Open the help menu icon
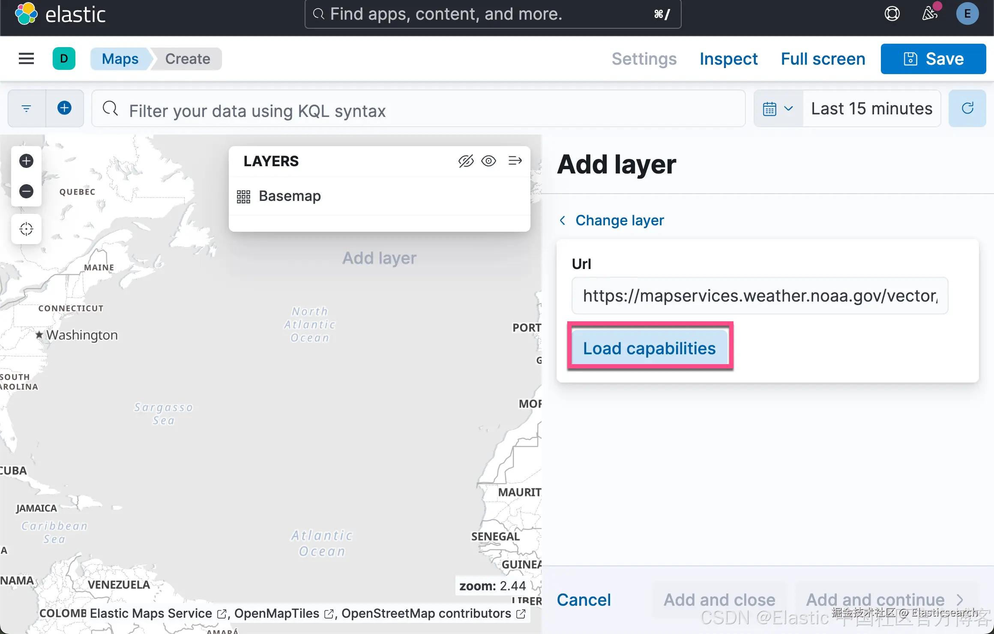The height and width of the screenshot is (634, 994). coord(892,14)
